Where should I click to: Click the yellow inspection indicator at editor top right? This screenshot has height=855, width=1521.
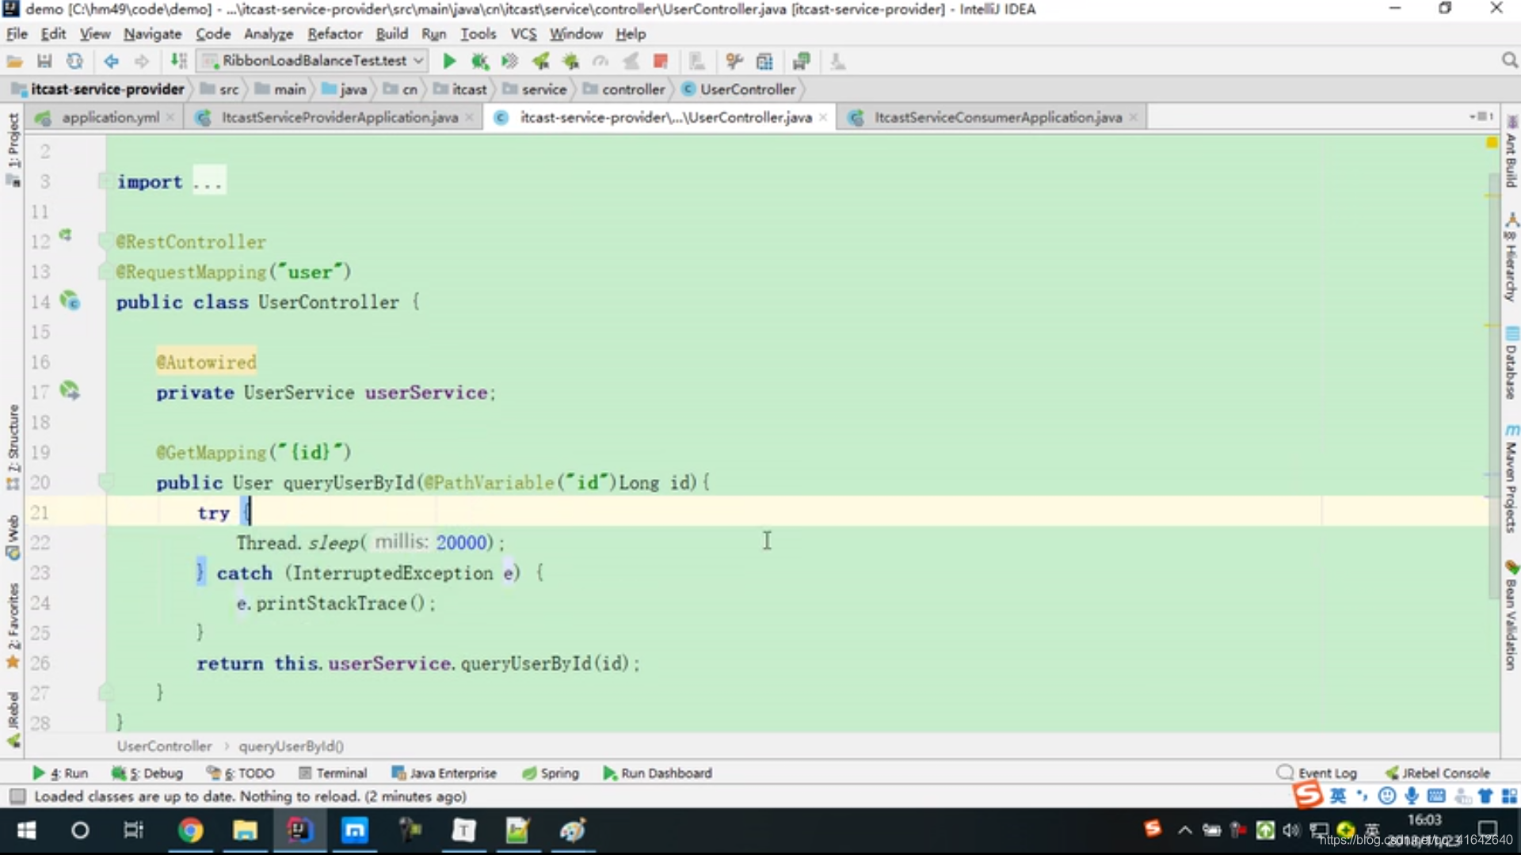click(1492, 142)
